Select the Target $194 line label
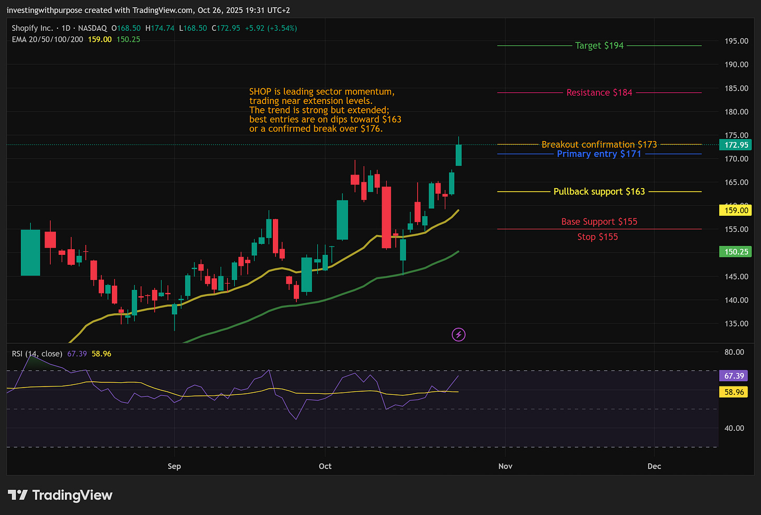 [x=599, y=45]
